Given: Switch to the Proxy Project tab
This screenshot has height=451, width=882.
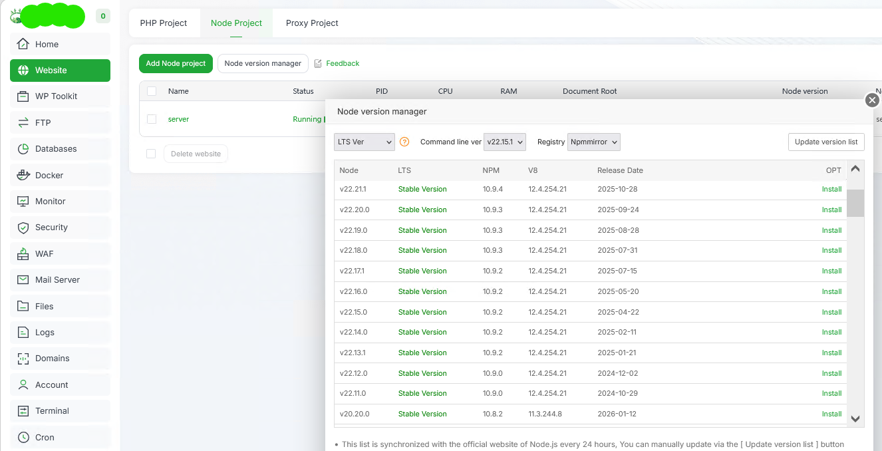Looking at the screenshot, I should pyautogui.click(x=312, y=23).
